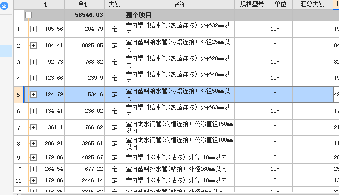Select row number 8 header
Screen dimensions: 339x195
pos(19,144)
